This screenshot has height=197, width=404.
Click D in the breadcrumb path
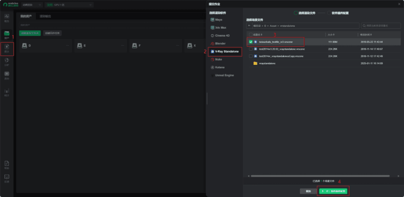(x=265, y=26)
